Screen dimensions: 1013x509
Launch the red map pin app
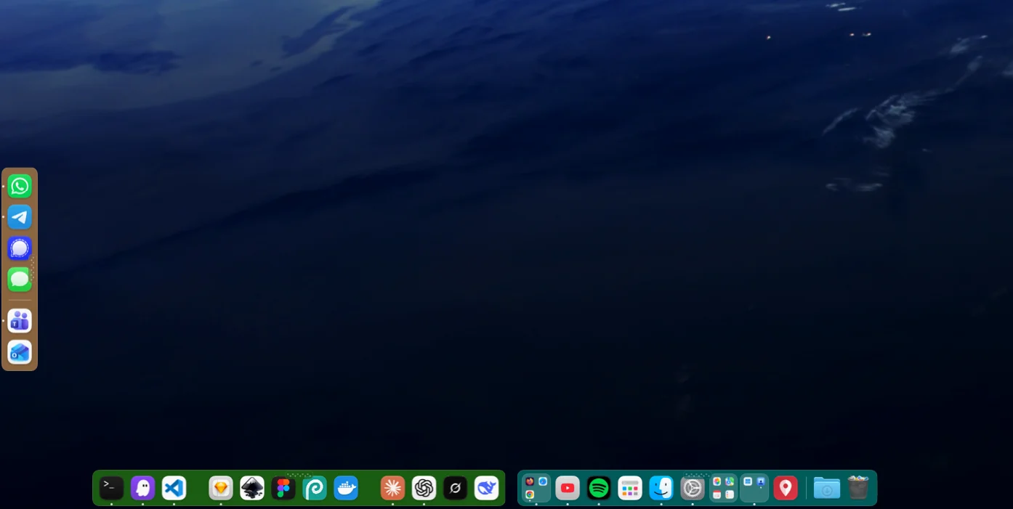pyautogui.click(x=786, y=488)
